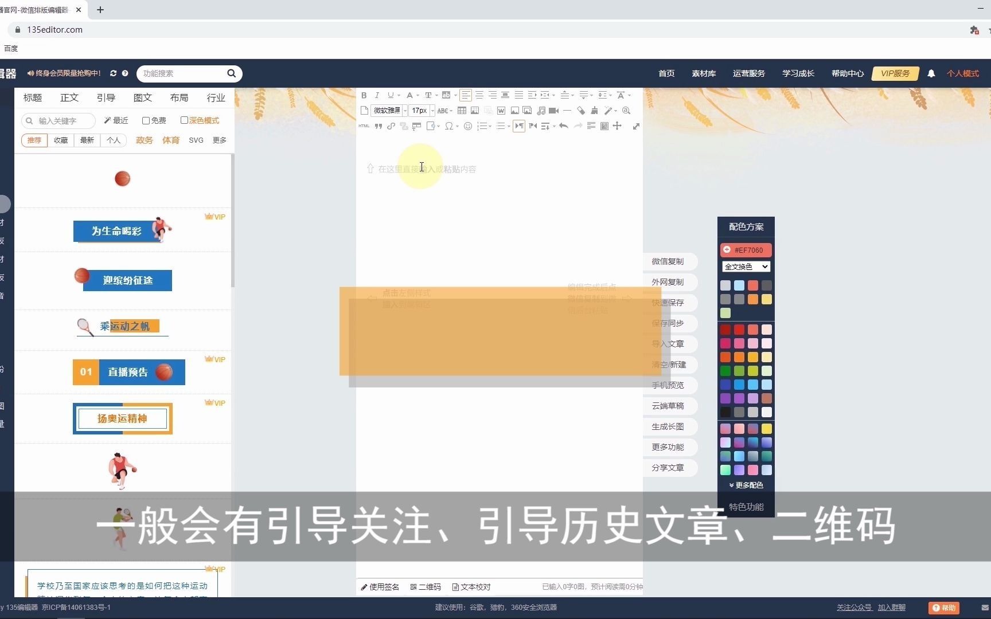Viewport: 991px width, 619px height.
Task: Toggle left-to-right text direction
Action: pyautogui.click(x=519, y=126)
